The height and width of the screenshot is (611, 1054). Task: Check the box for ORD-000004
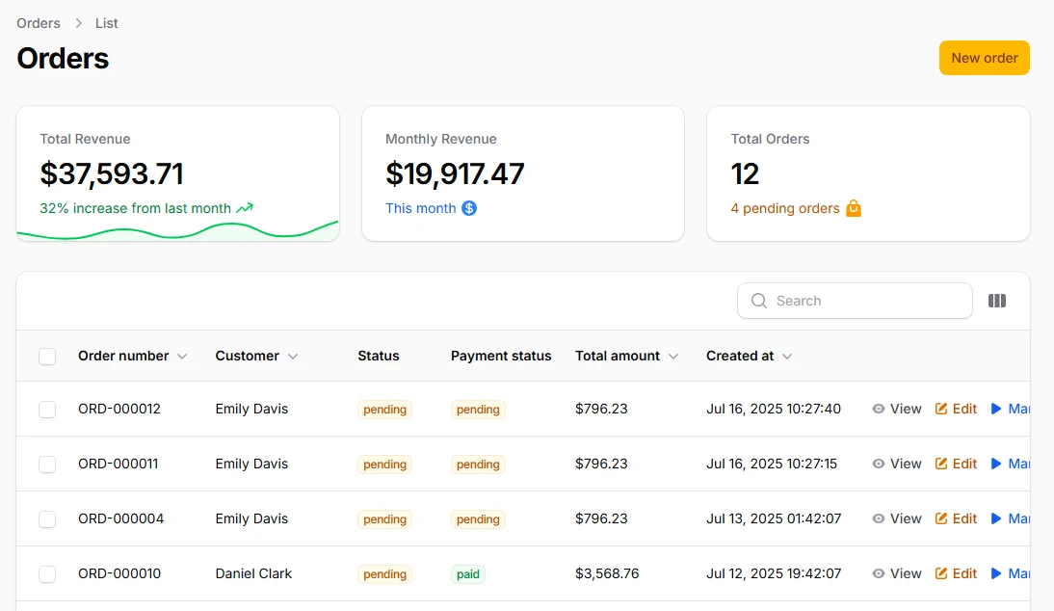(x=47, y=519)
